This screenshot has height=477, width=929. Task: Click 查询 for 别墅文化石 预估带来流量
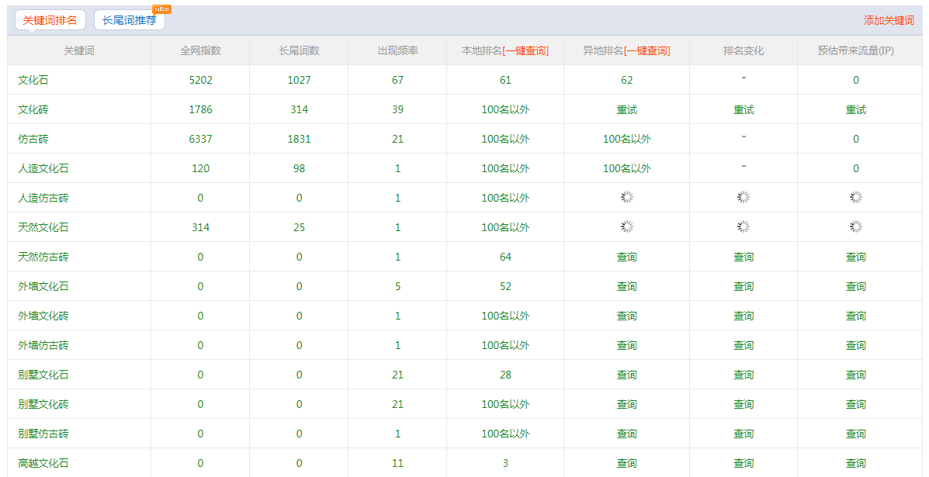(x=855, y=375)
